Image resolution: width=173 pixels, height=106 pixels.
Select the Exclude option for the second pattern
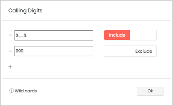coord(144,51)
